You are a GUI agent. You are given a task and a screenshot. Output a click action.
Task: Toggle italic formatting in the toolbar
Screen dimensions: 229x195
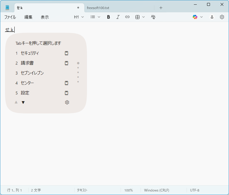[118, 17]
